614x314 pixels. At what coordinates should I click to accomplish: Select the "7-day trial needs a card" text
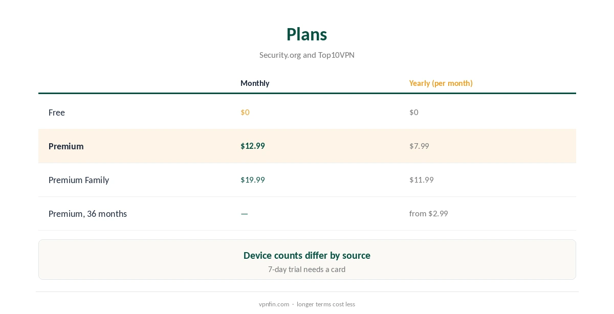pyautogui.click(x=306, y=269)
